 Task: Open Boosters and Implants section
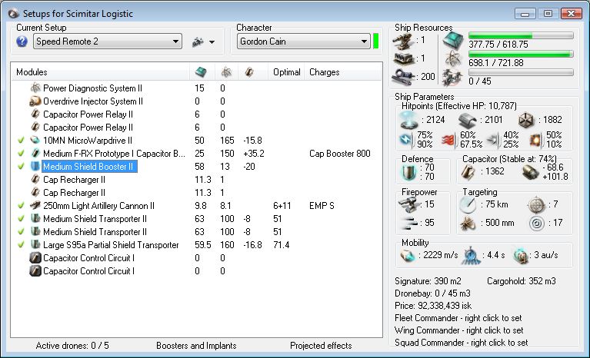pyautogui.click(x=196, y=346)
